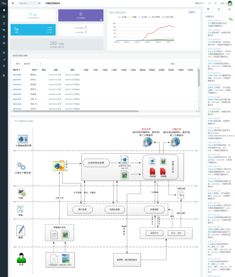The width and height of the screenshot is (235, 277).
Task: Expand the language dropdown in top bar
Action: tap(200, 3)
